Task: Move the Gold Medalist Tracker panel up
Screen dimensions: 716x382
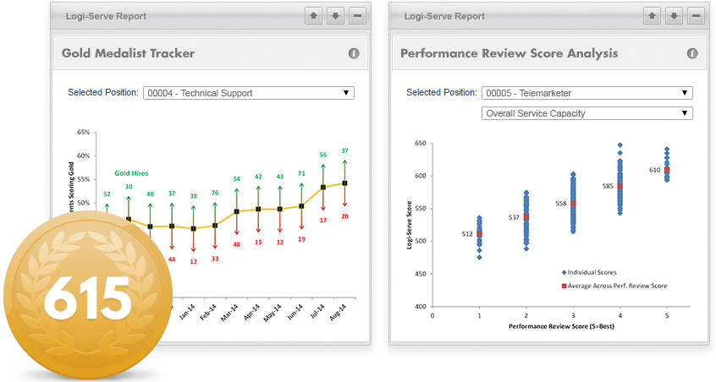Action: [313, 16]
